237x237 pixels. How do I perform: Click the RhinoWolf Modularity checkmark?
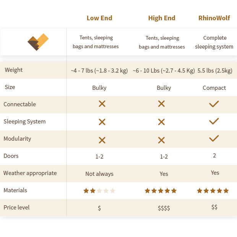click(214, 138)
